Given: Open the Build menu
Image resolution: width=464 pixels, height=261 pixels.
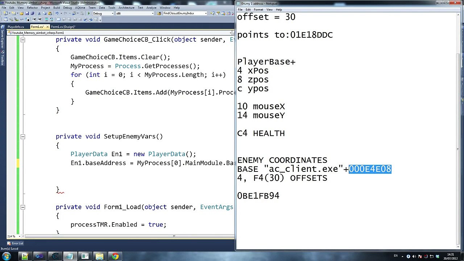Looking at the screenshot, I should pyautogui.click(x=57, y=8).
